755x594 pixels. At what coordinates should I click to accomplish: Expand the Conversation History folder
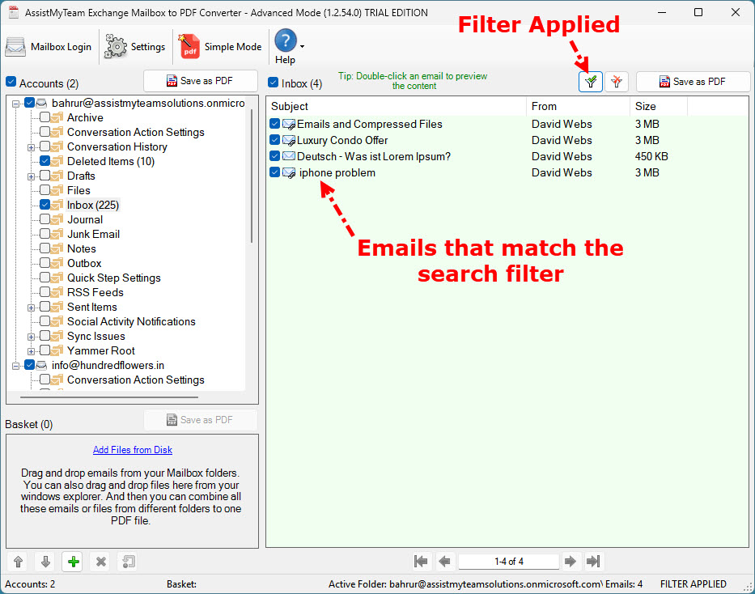tap(32, 147)
